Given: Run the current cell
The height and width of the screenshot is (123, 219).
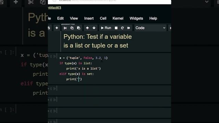Looking at the screenshot, I should click(106, 28).
